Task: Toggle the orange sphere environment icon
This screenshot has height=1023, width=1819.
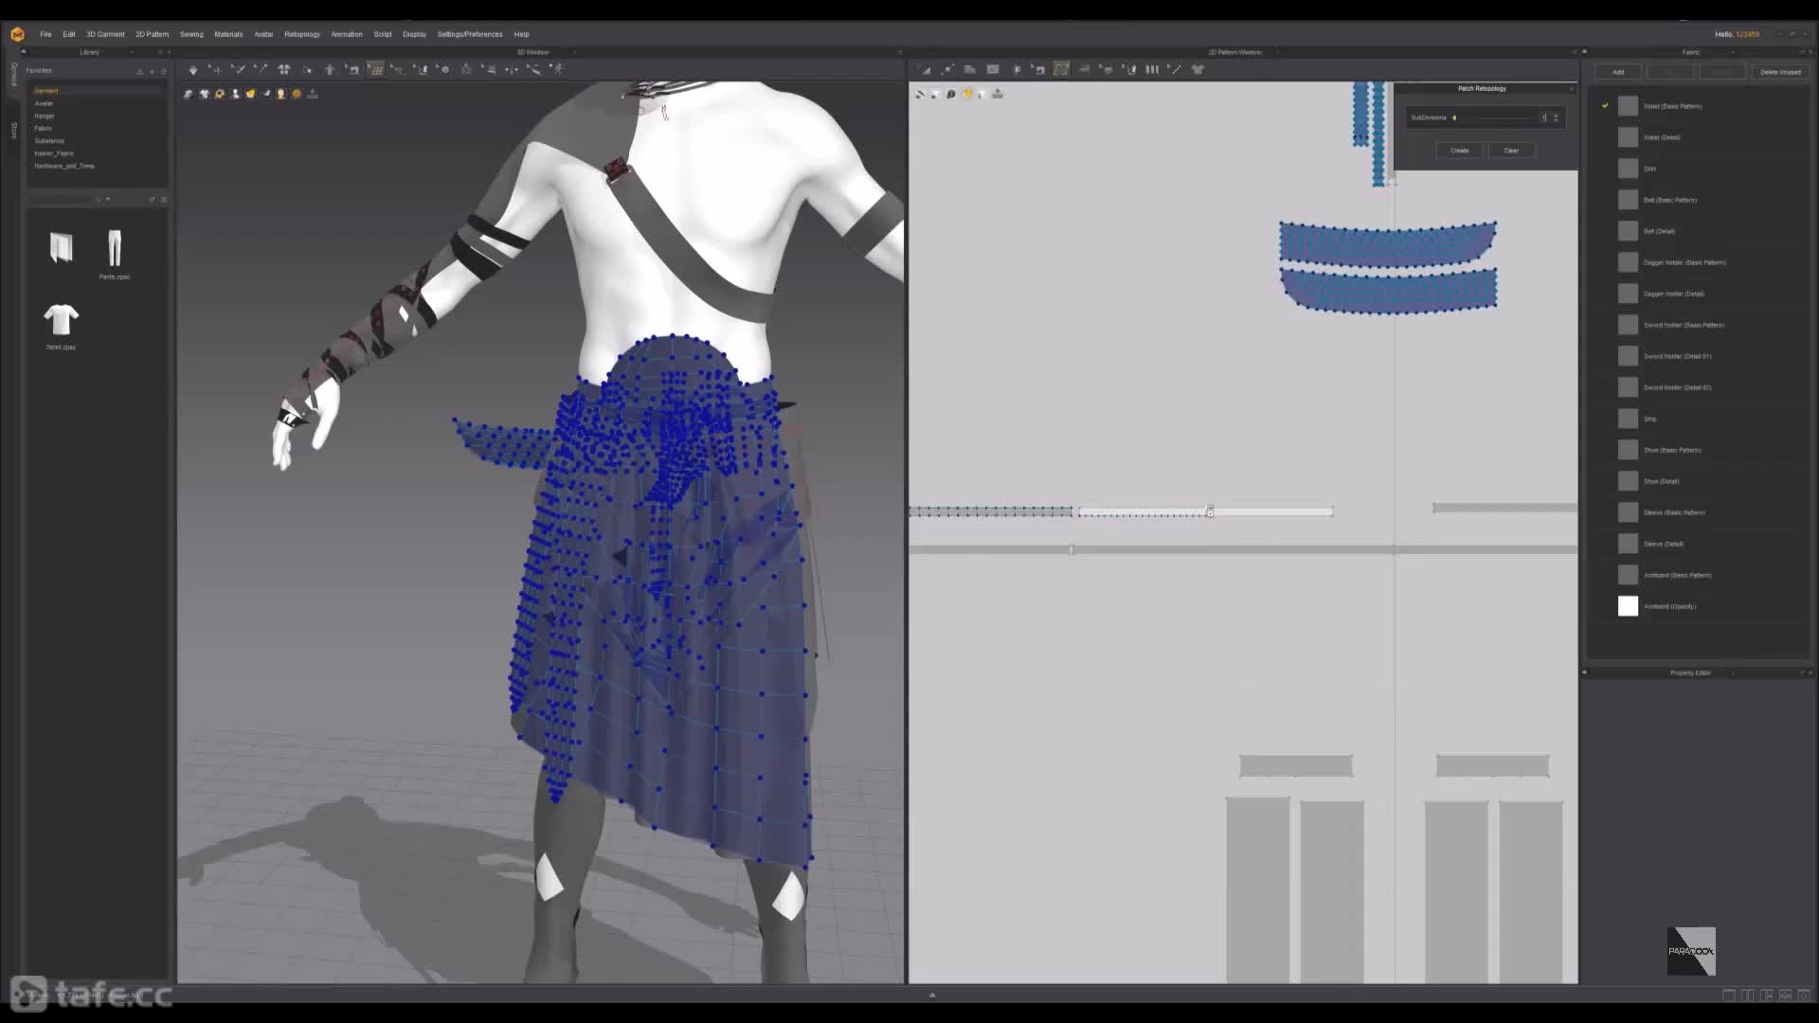Action: tap(297, 94)
